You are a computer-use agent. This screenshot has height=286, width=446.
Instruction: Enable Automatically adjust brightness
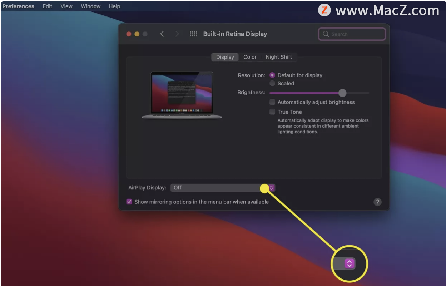(x=272, y=102)
